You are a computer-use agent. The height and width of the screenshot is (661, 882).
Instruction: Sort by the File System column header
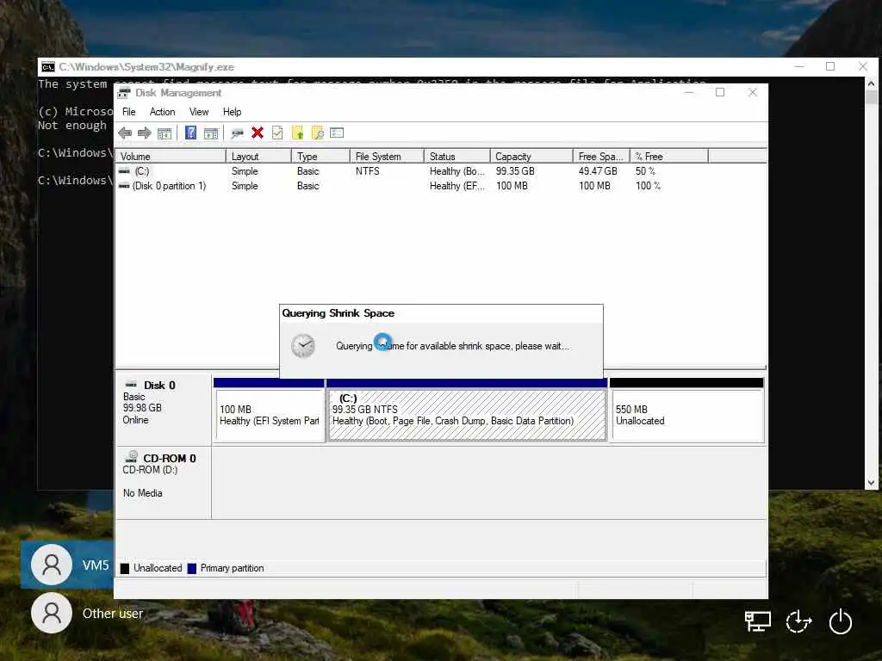387,157
